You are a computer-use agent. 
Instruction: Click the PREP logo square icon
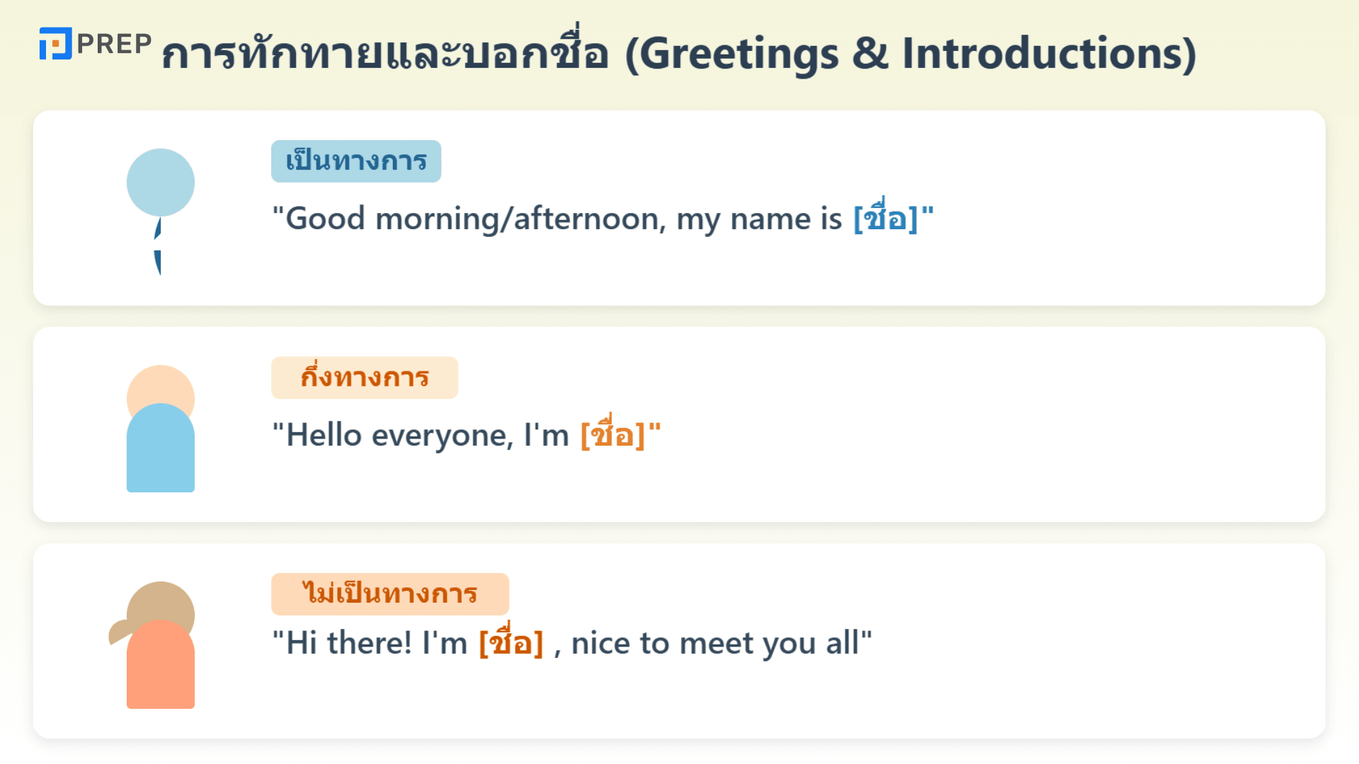coord(55,44)
